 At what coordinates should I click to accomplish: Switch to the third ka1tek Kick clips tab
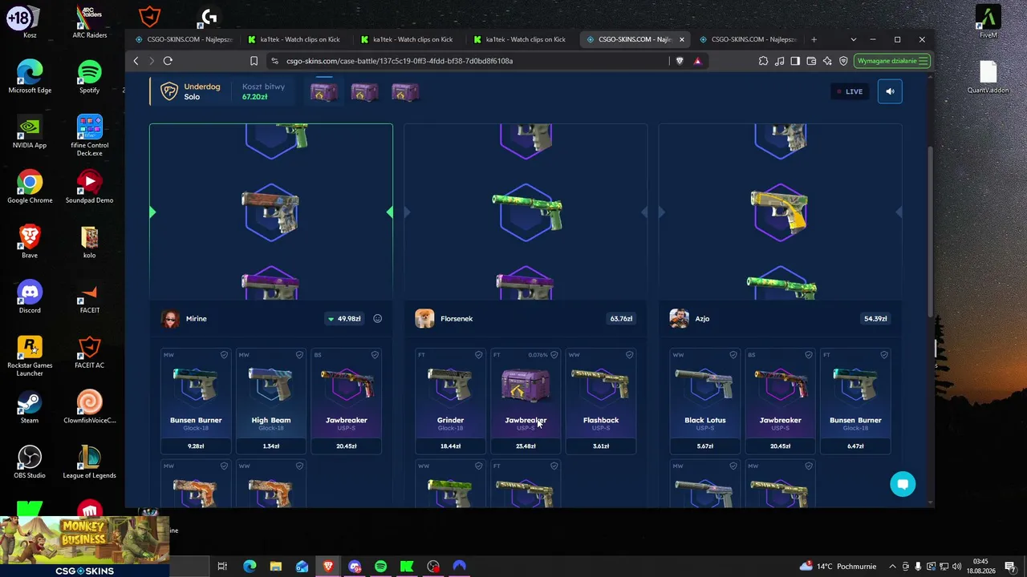[x=520, y=39]
